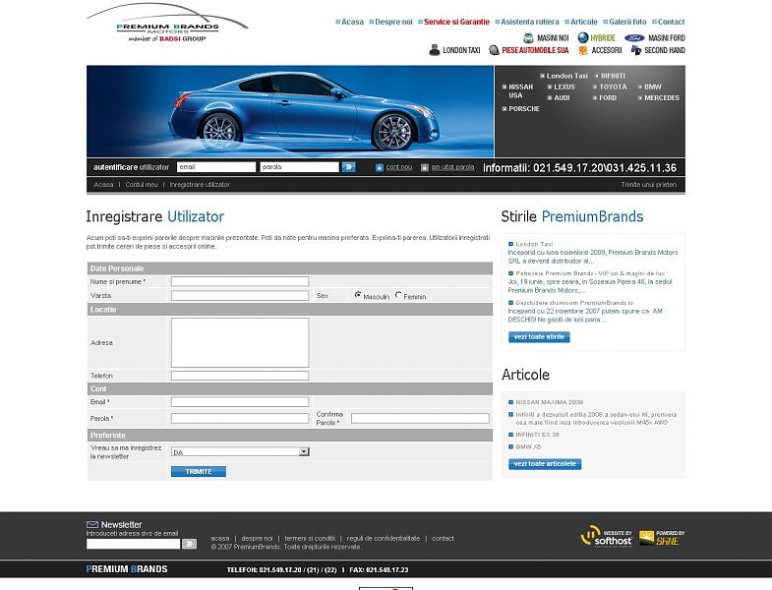Open the cont nou link

coord(399,167)
